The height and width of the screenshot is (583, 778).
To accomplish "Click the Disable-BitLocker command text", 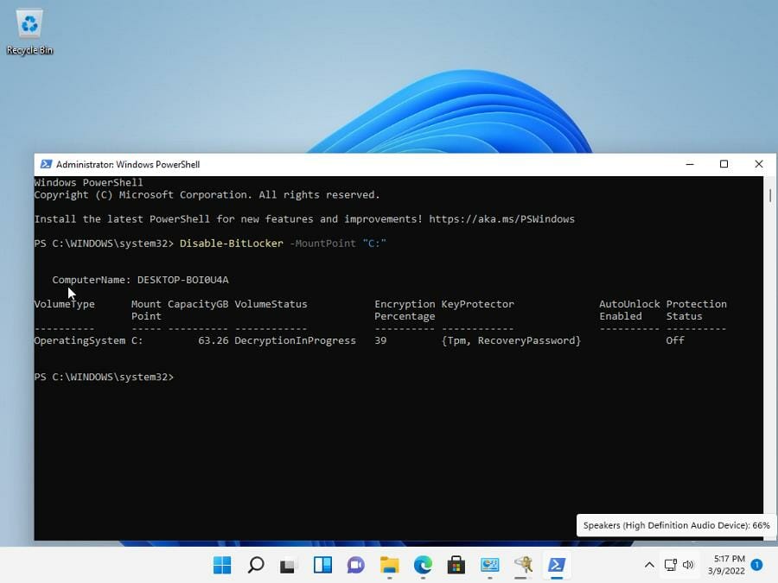I will pyautogui.click(x=231, y=244).
